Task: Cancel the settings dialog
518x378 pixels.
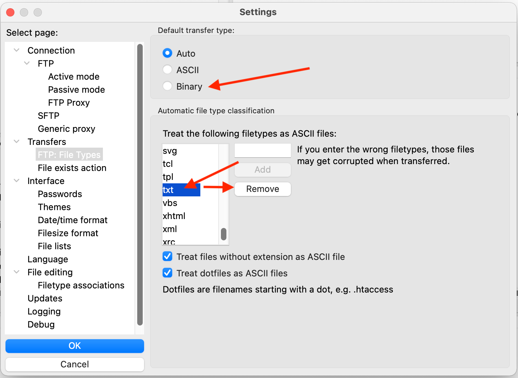Action: click(x=74, y=364)
